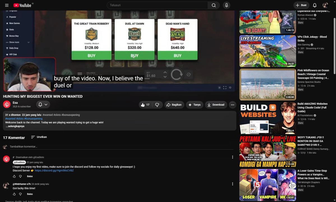Open the discord.gg invite link
The height and width of the screenshot is (202, 336).
click(54, 171)
